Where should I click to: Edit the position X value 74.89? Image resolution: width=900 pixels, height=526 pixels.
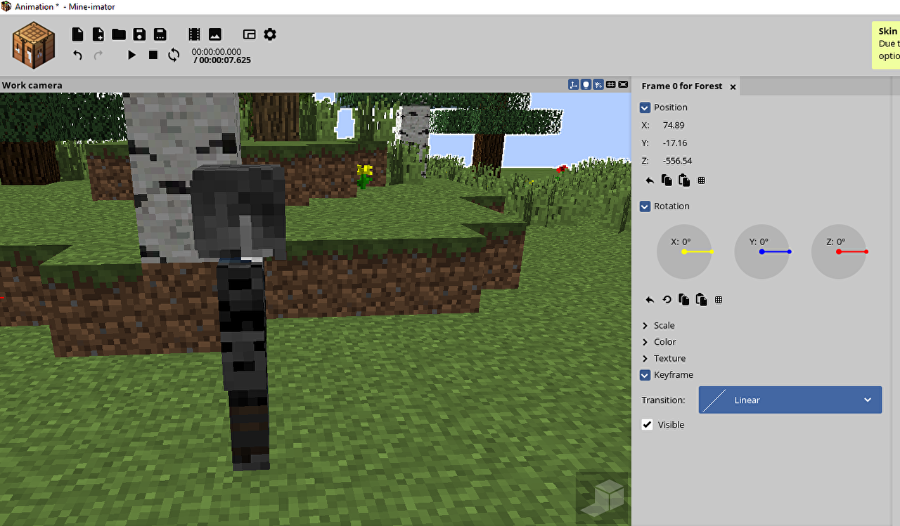pyautogui.click(x=674, y=125)
